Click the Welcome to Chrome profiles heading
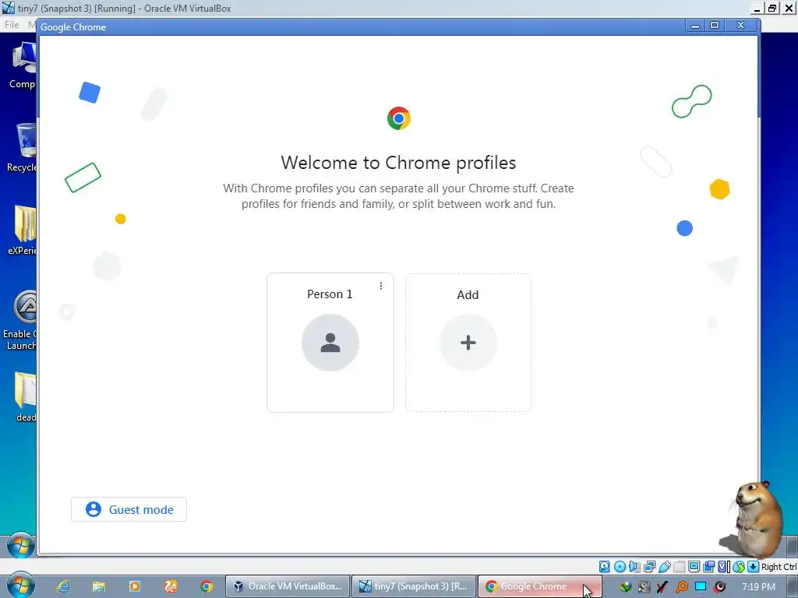798x598 pixels. click(398, 163)
